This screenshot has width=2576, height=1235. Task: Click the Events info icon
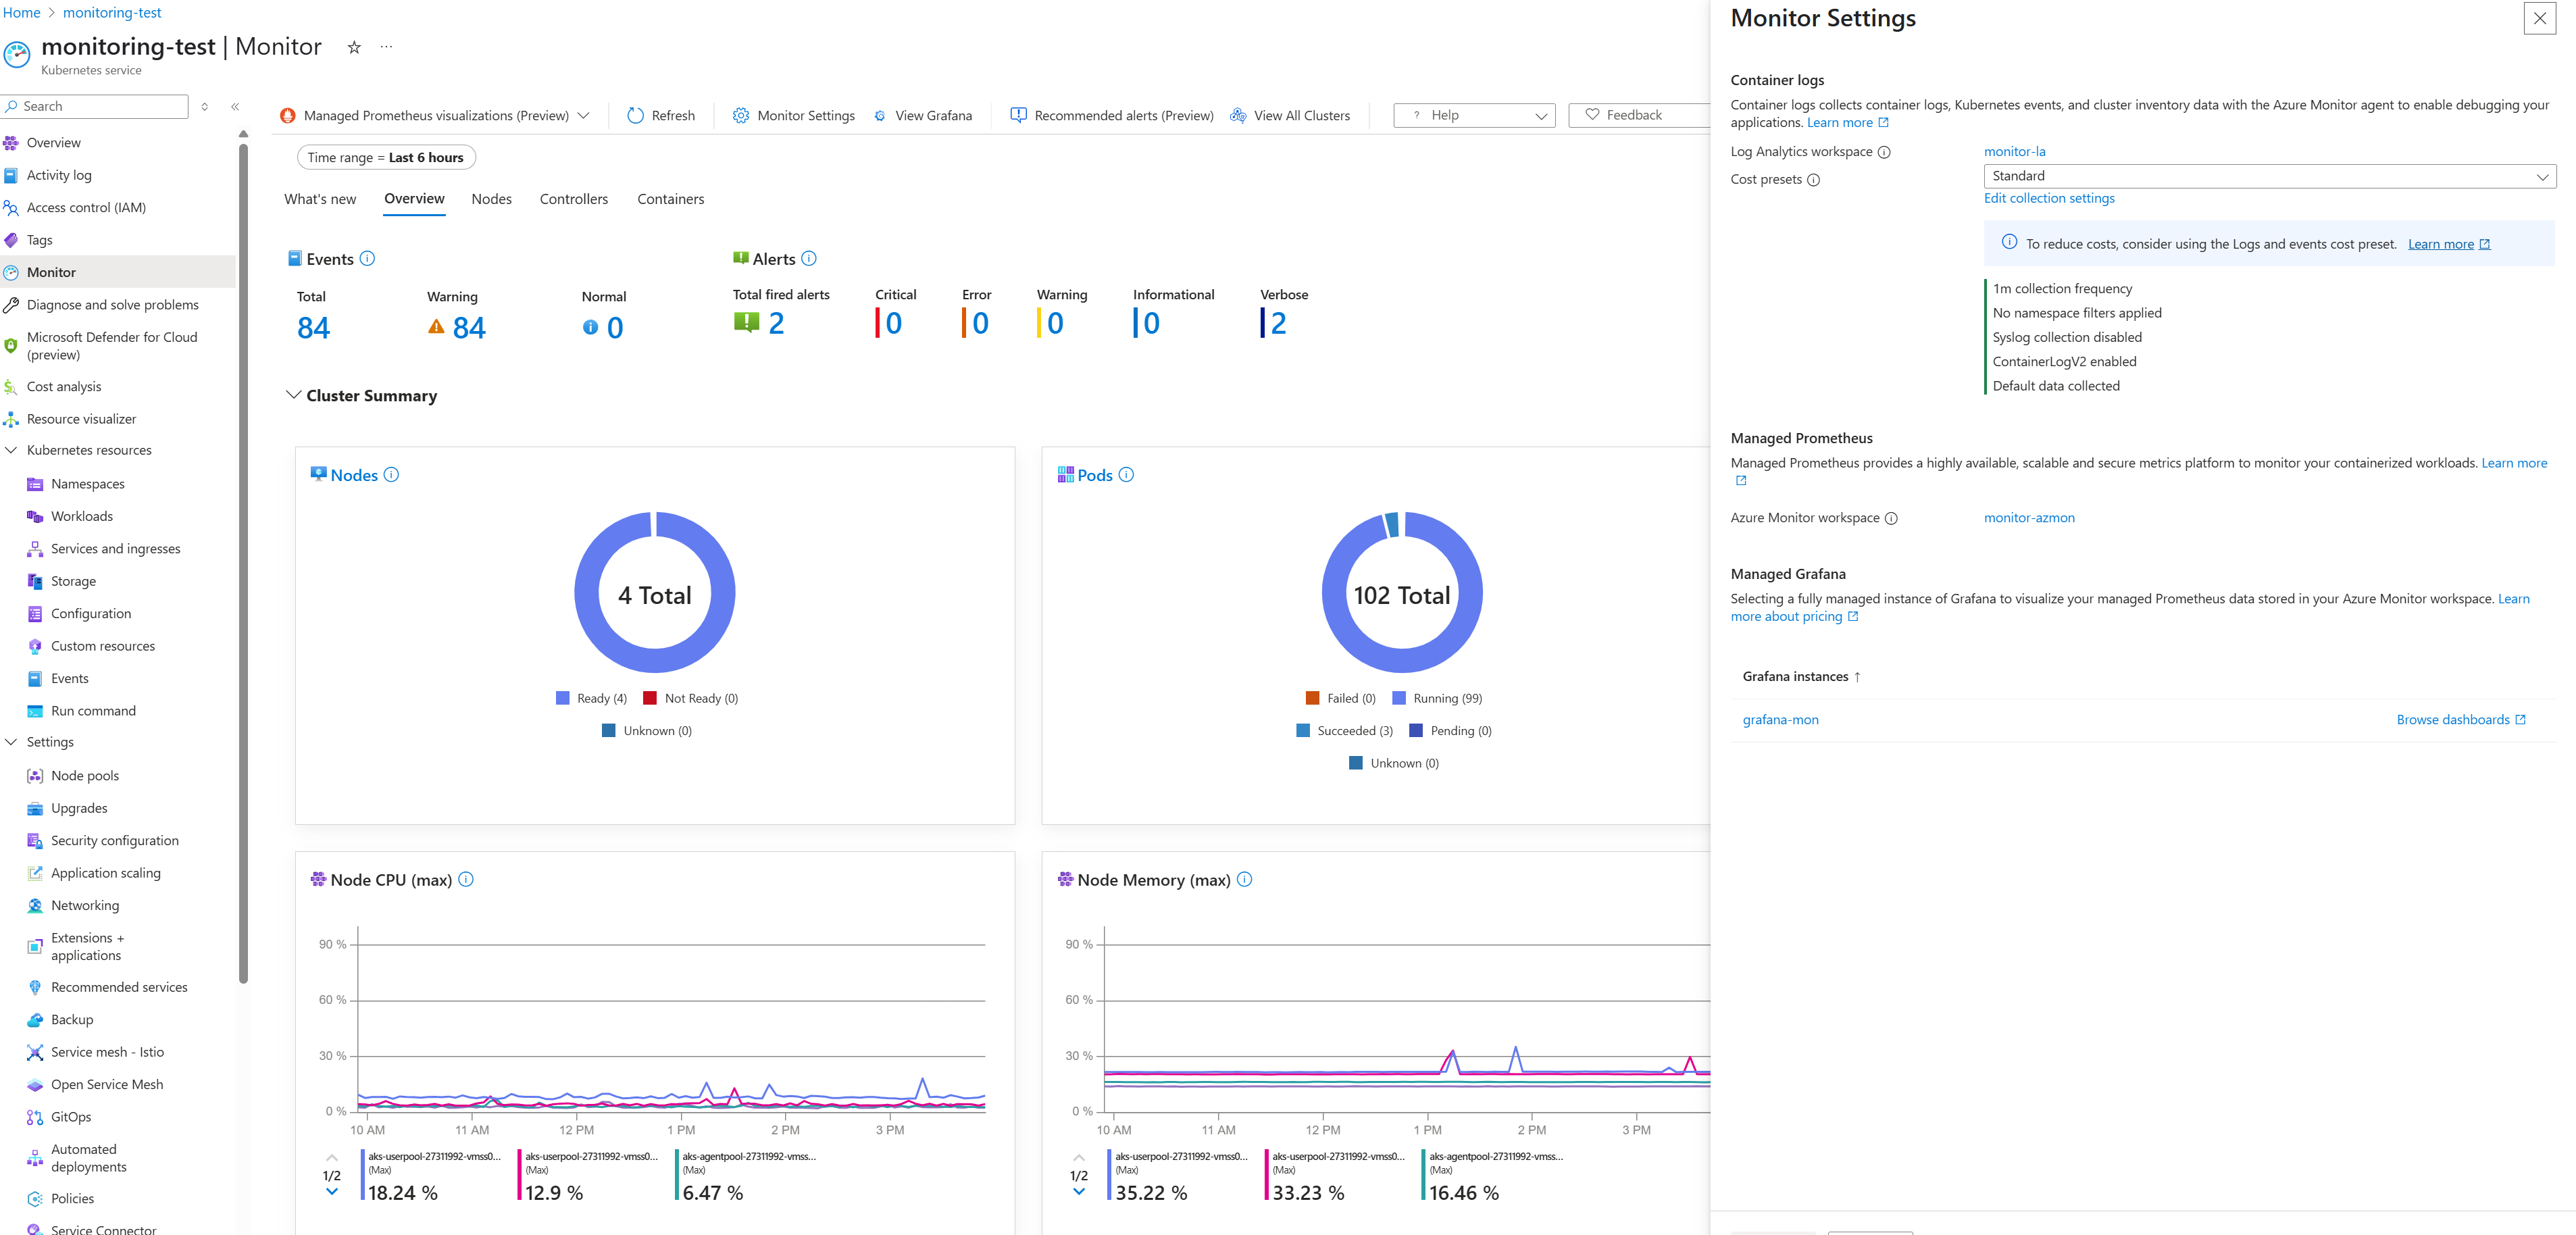click(367, 258)
